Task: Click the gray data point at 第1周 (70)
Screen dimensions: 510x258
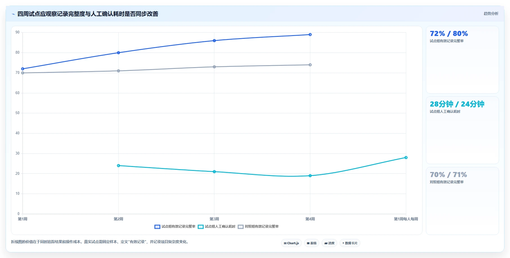Action: click(x=23, y=73)
